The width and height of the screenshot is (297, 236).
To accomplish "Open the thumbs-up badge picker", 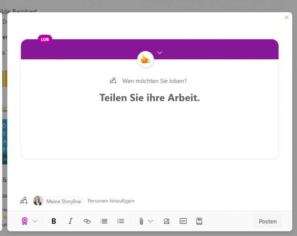I will (145, 59).
